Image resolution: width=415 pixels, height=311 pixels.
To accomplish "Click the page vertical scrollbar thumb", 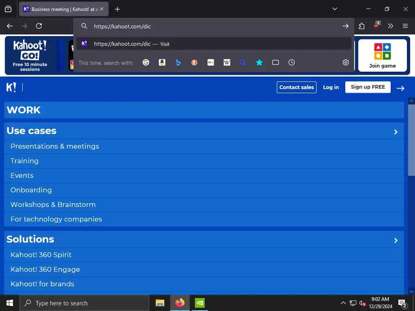I will click(x=411, y=140).
